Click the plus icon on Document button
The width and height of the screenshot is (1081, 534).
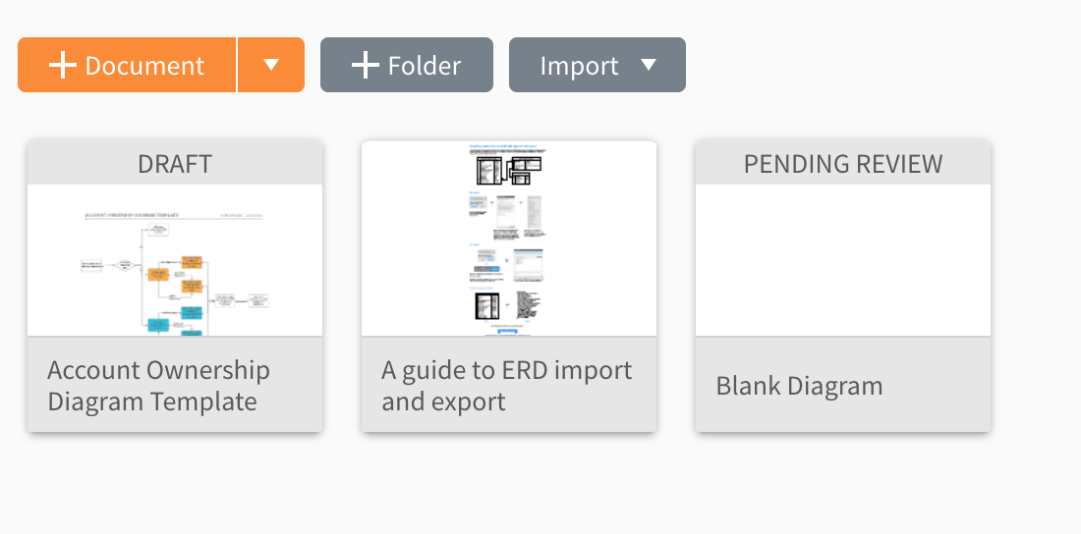tap(63, 66)
